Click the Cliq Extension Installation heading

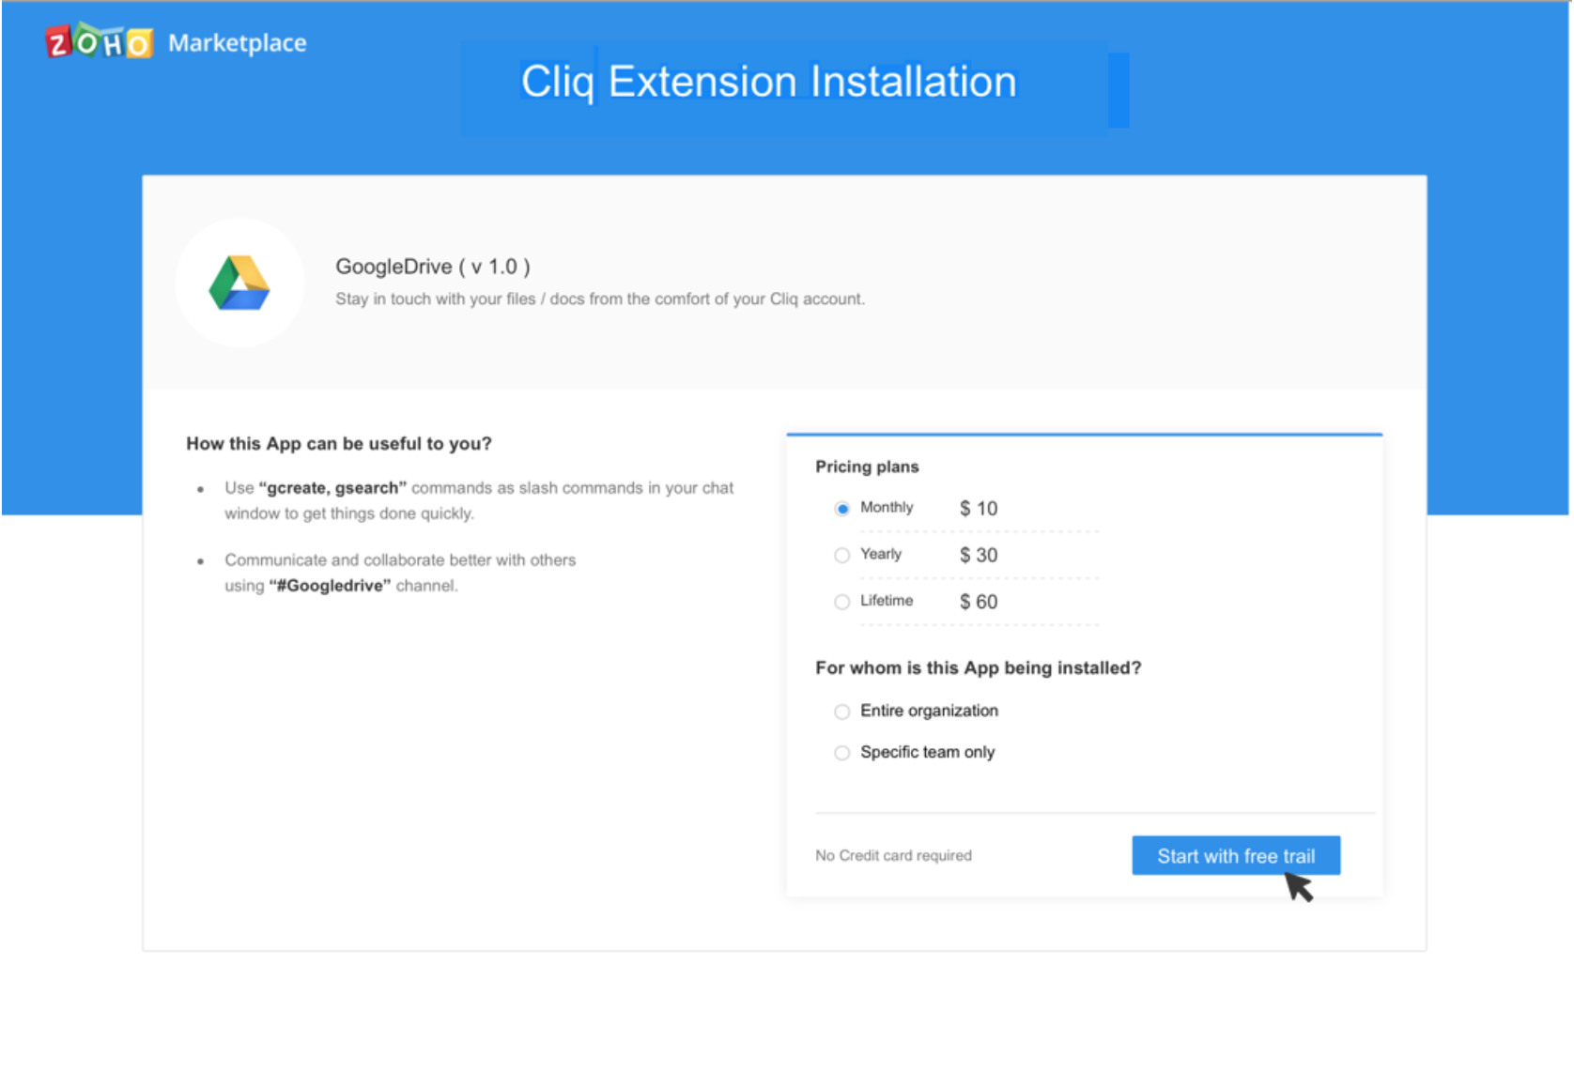tap(768, 82)
